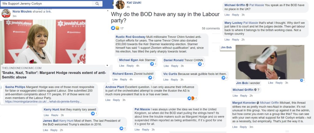The width and height of the screenshot is (314, 133).
Task: Open morningstaronline.com link in Sasha Phillips' comment
Action: (43, 101)
